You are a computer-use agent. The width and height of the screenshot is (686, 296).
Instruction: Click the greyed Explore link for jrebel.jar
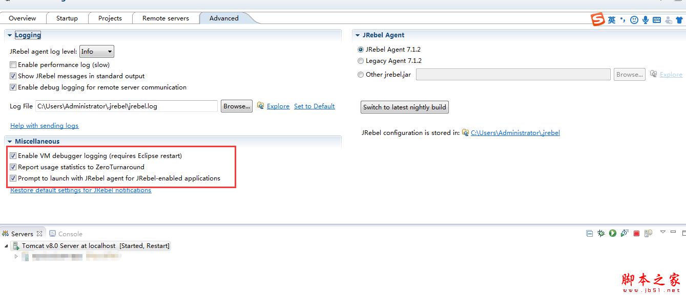coord(671,75)
